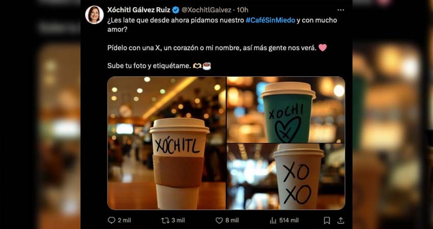Click the blue verified badge
This screenshot has width=433, height=229.
pos(176,10)
